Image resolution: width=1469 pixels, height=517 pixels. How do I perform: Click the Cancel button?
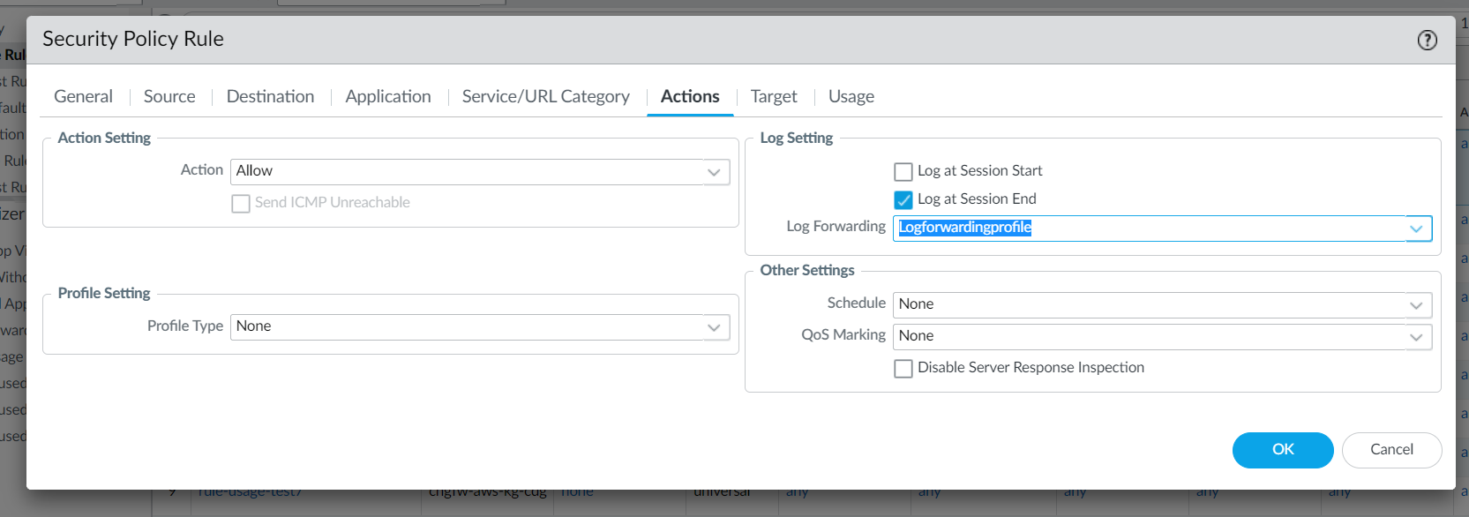pos(1391,450)
